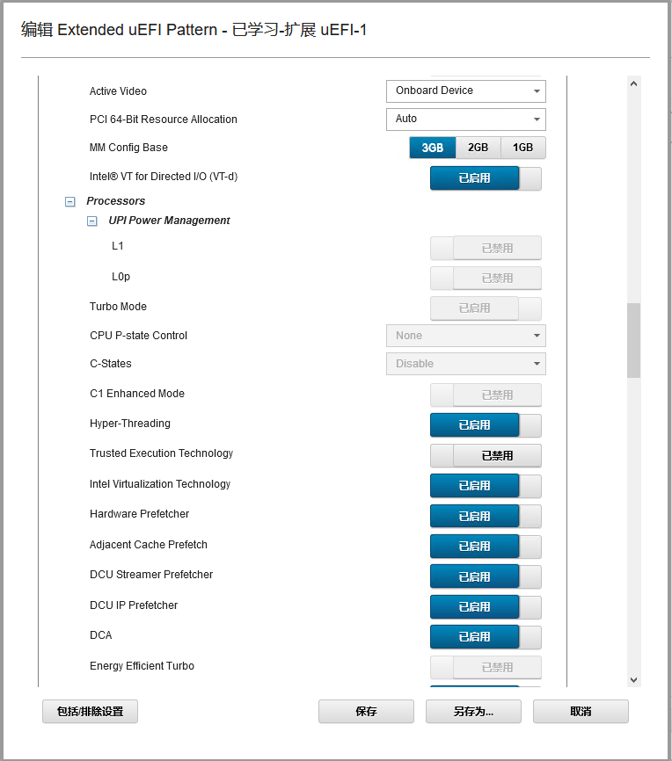Select 1GB for MM Config Base

click(523, 148)
